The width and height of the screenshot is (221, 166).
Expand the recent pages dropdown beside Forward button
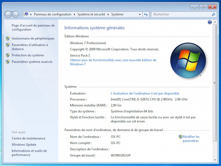pos(21,14)
